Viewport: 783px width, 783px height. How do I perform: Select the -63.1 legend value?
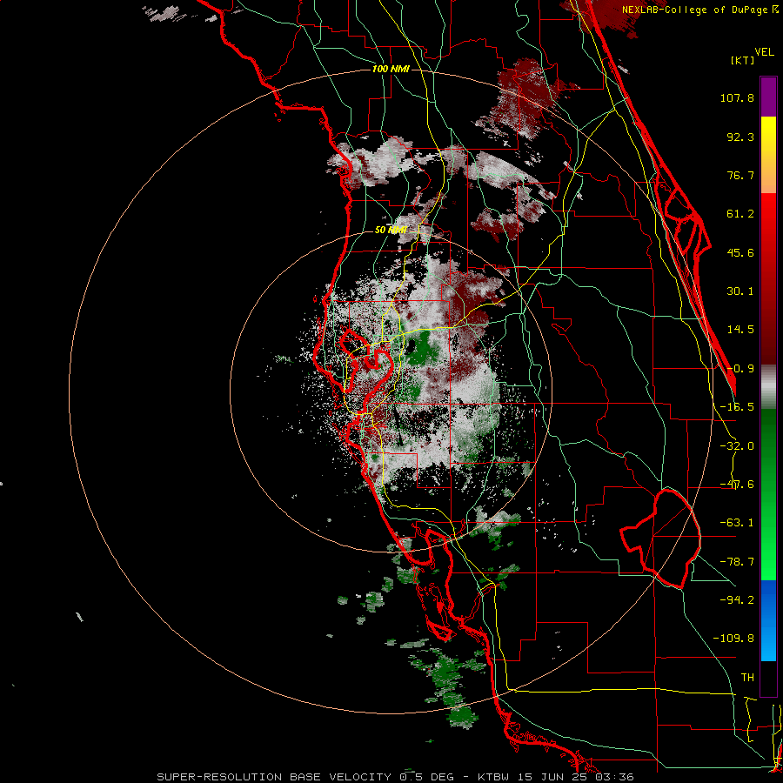point(737,523)
